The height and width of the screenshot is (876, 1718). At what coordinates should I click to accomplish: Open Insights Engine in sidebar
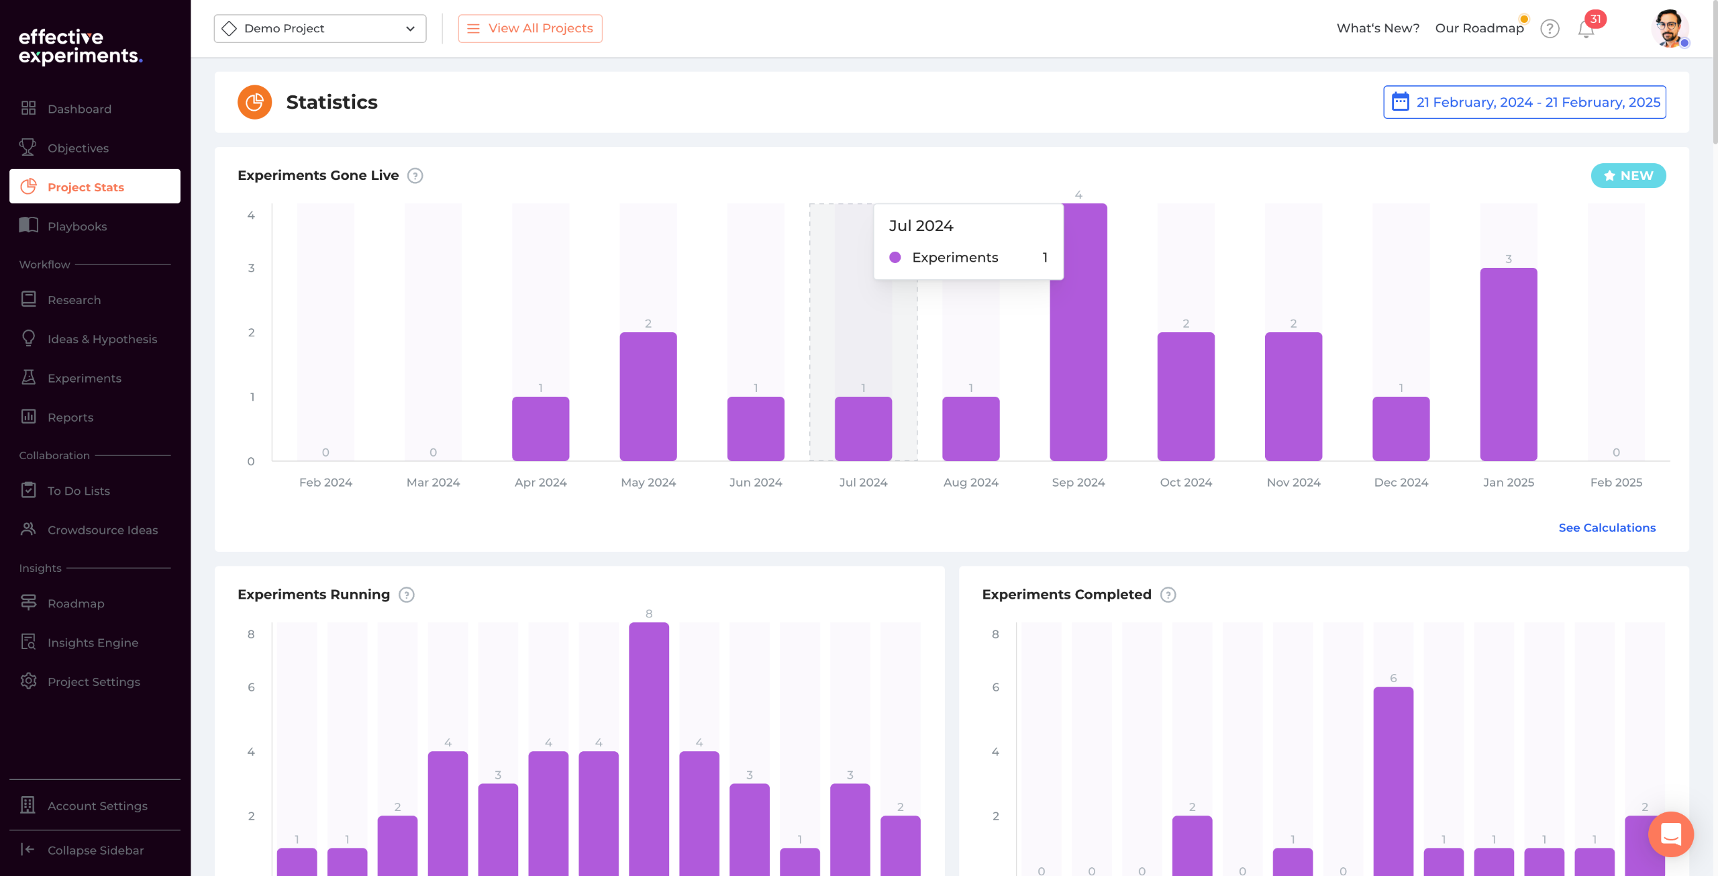(93, 642)
